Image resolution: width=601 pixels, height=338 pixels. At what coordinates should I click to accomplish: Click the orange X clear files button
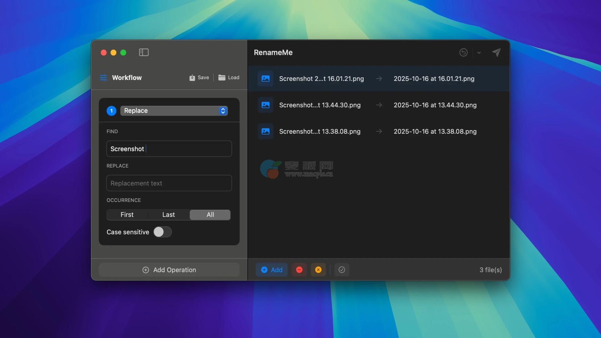(x=318, y=270)
